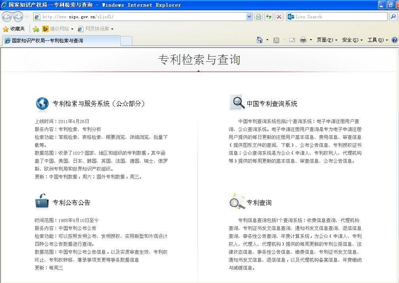This screenshot has height=283, width=399.
Task: Expand the 网页快讯库 dropdown
Action: point(112,29)
